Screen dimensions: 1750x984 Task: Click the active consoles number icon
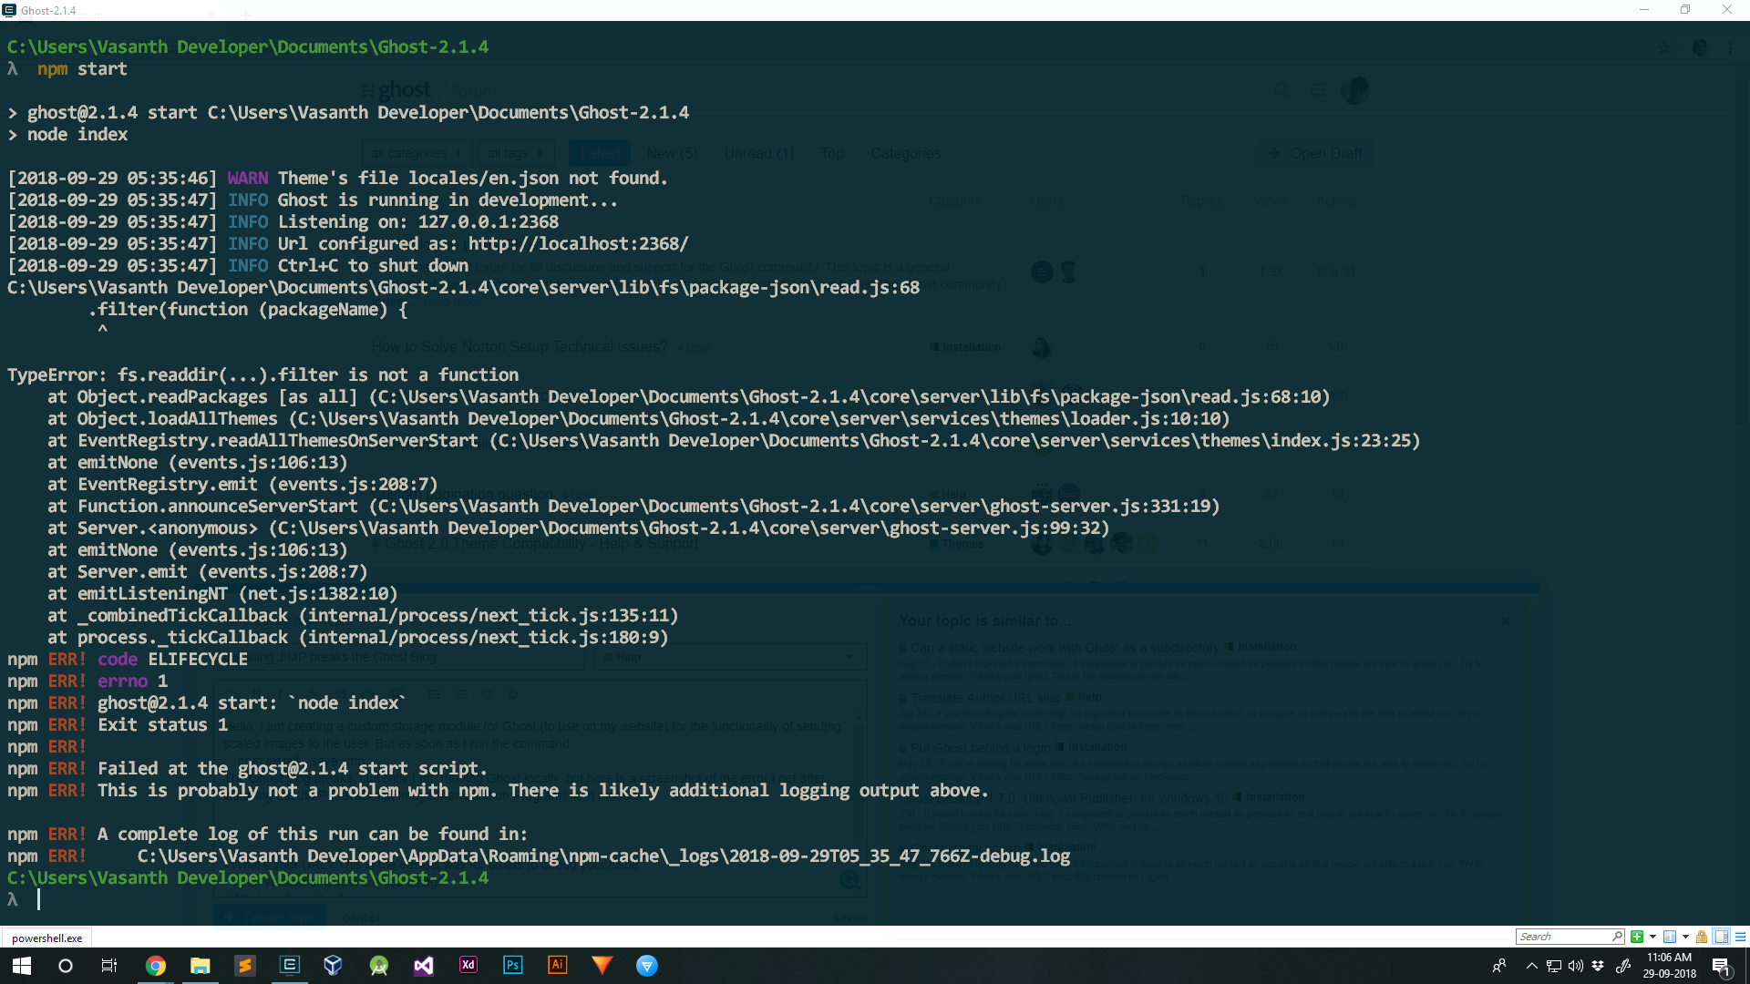point(1670,937)
